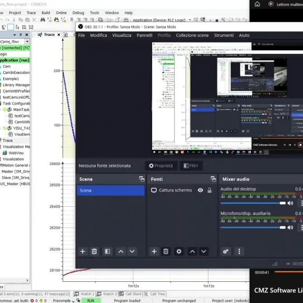The height and width of the screenshot is (303, 303).
Task: Open Application device dropdown in CODESYS toolbar
Action: pyautogui.click(x=190, y=20)
